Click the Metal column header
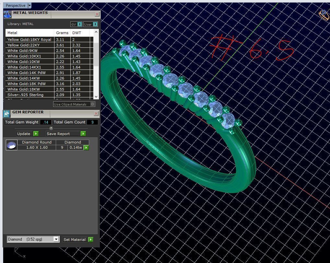330x263 pixels. pos(30,33)
